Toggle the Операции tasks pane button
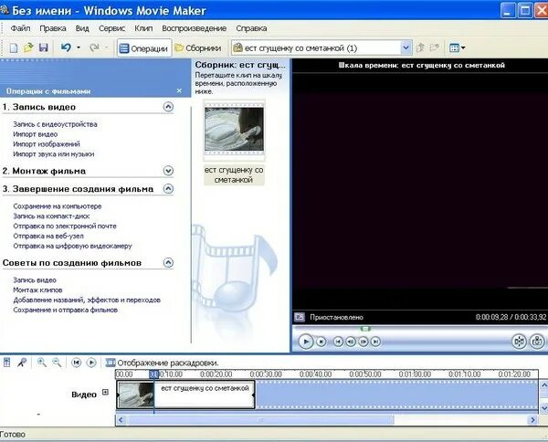Image resolution: width=548 pixels, height=442 pixels. point(144,48)
